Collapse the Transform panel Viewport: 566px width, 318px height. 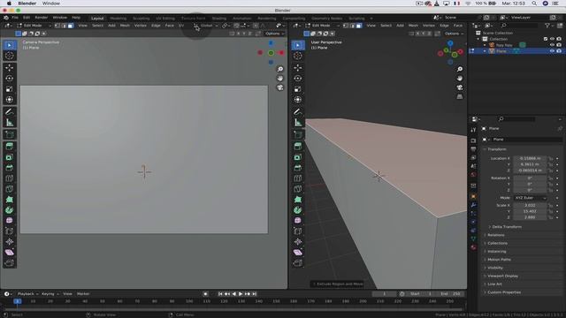tap(496, 149)
